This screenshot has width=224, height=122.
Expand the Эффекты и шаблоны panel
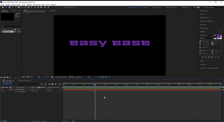click(206, 21)
